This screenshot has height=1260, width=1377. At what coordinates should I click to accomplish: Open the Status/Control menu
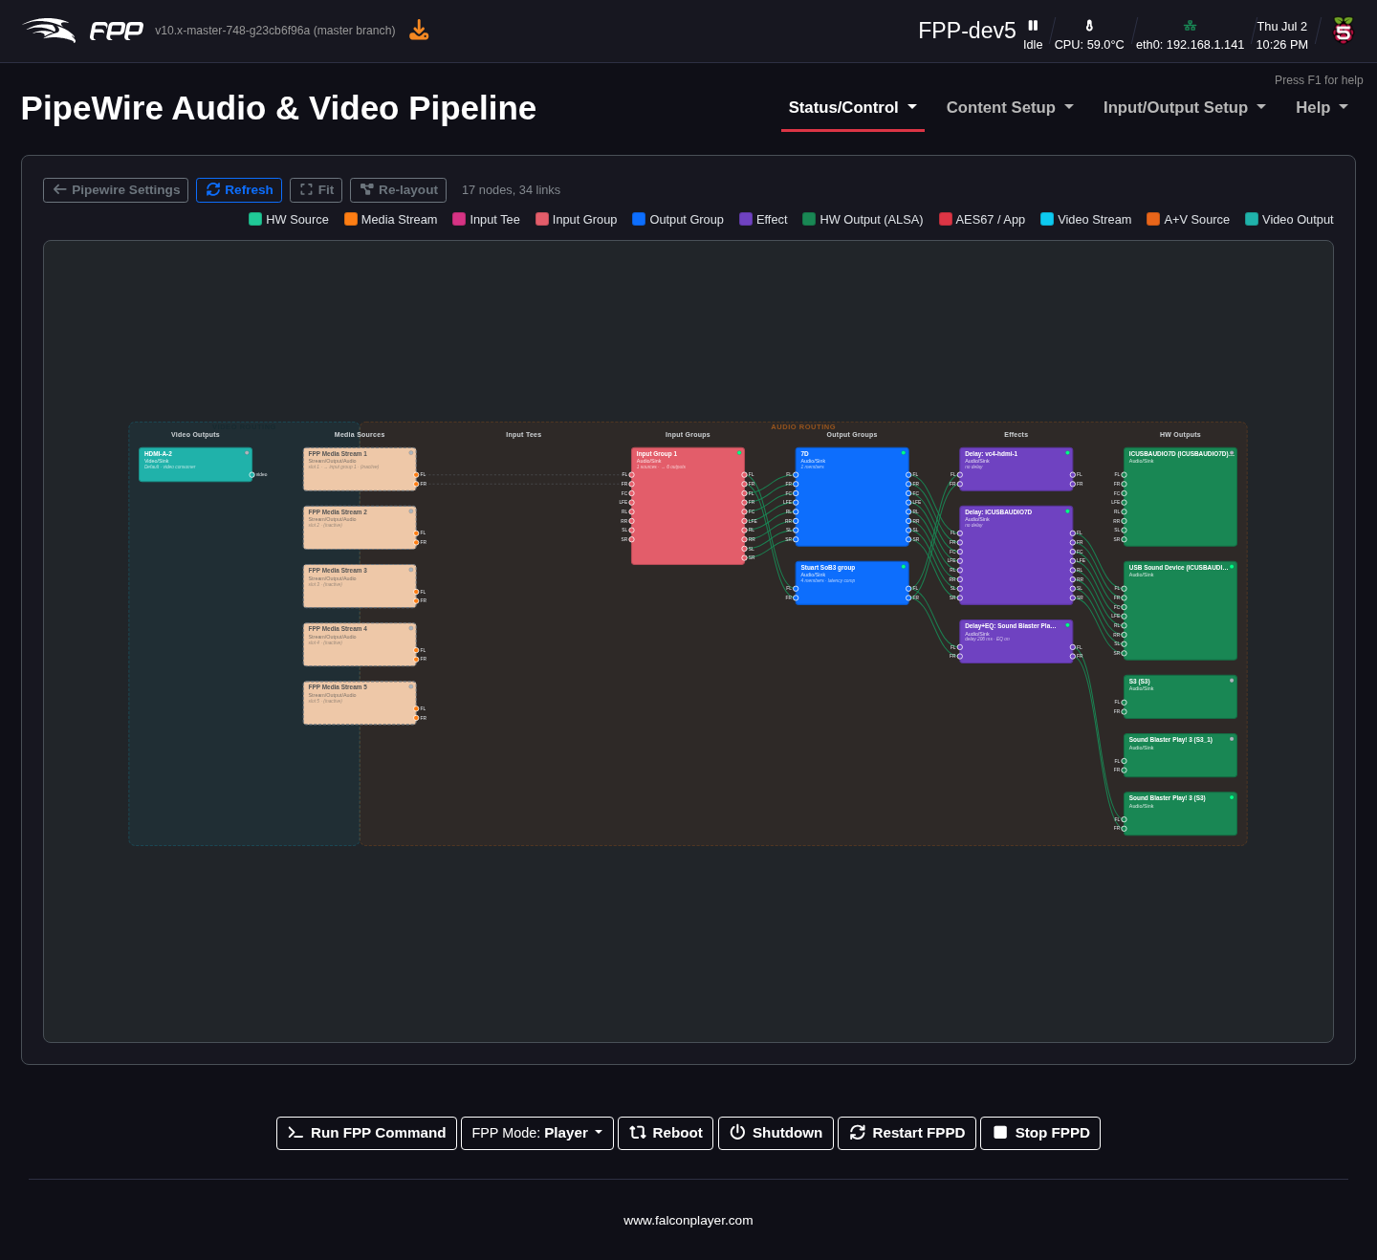tap(853, 108)
